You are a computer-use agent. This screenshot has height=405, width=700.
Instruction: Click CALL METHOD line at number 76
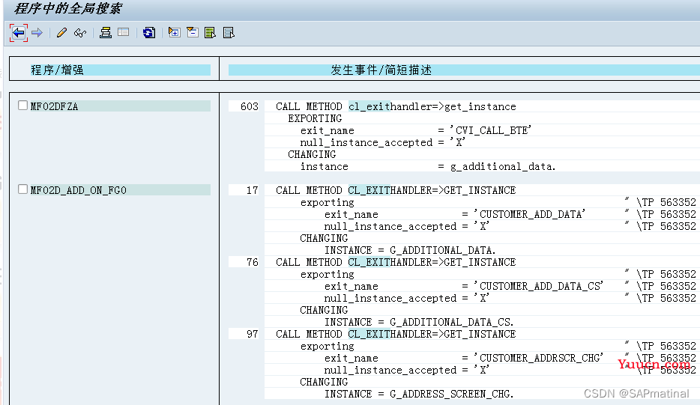[x=396, y=262]
